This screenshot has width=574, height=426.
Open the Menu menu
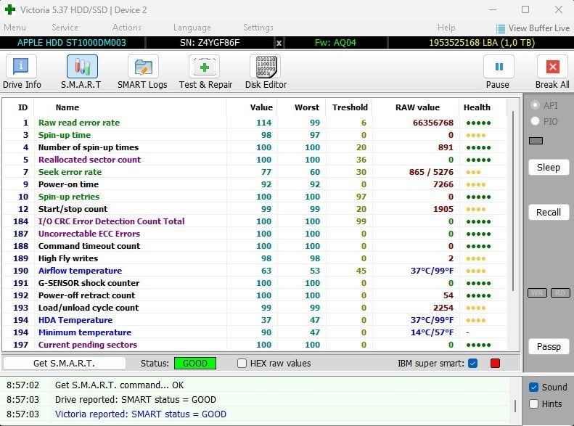pyautogui.click(x=15, y=28)
